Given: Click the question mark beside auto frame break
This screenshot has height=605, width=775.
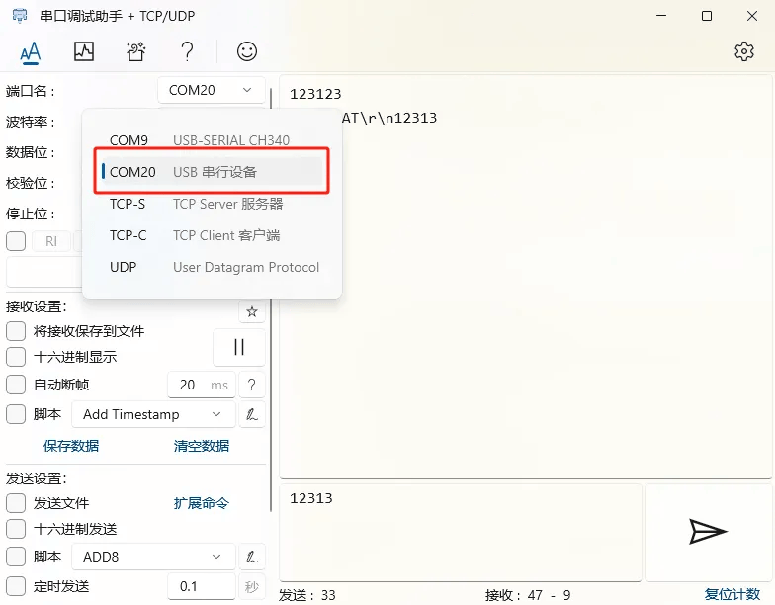Looking at the screenshot, I should (x=252, y=385).
